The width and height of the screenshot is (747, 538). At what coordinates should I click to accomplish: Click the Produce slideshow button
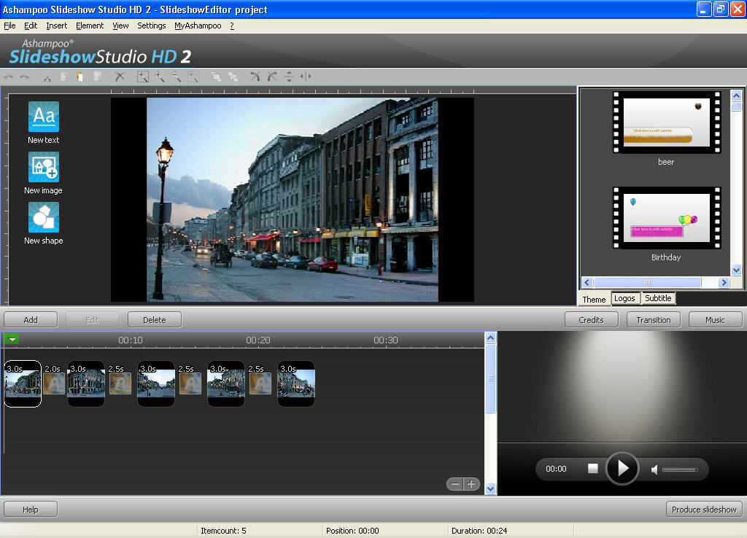[703, 509]
